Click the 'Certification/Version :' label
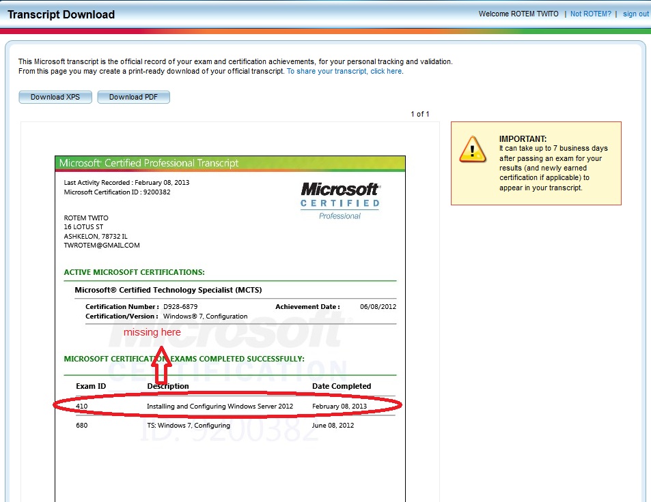 point(122,316)
